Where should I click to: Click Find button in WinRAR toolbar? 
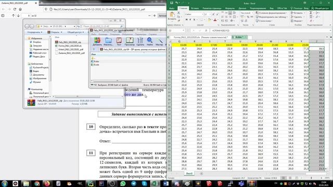pyautogui.click(x=149, y=41)
